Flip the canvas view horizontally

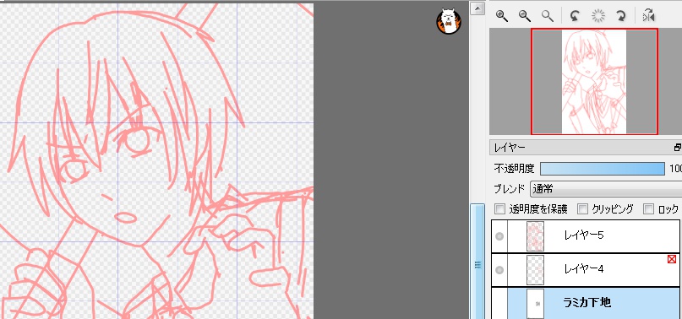tap(648, 16)
